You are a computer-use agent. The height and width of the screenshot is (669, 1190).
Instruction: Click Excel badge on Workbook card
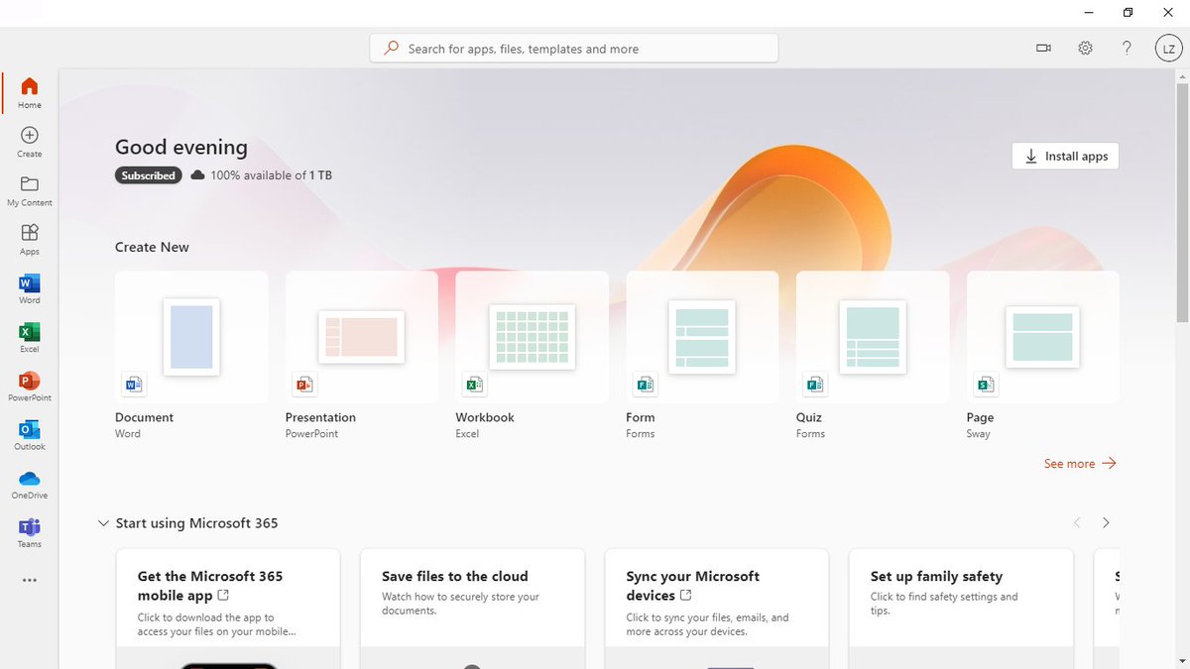coord(474,384)
